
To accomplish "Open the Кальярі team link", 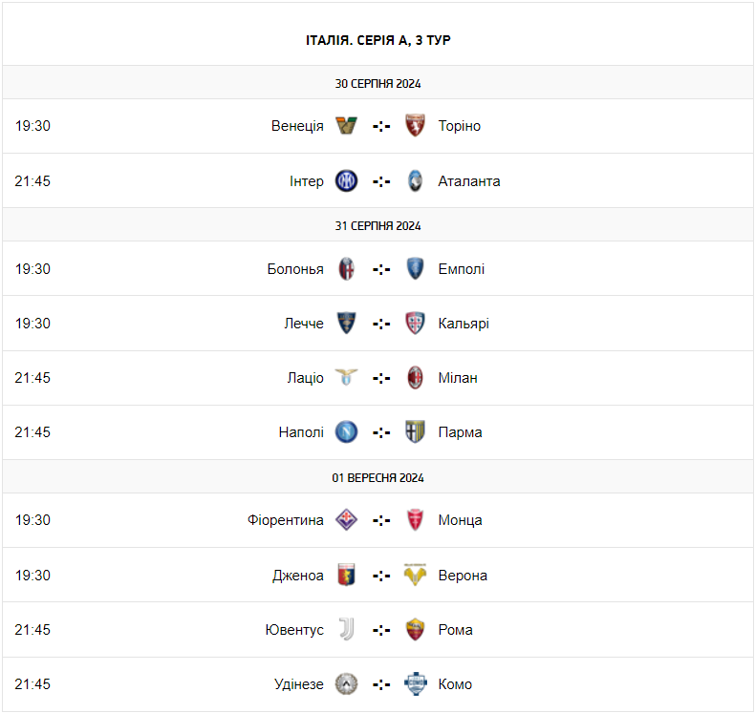I will (x=464, y=324).
